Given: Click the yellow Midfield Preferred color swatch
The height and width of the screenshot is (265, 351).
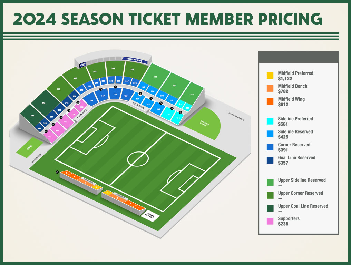Looking at the screenshot, I should (x=270, y=76).
